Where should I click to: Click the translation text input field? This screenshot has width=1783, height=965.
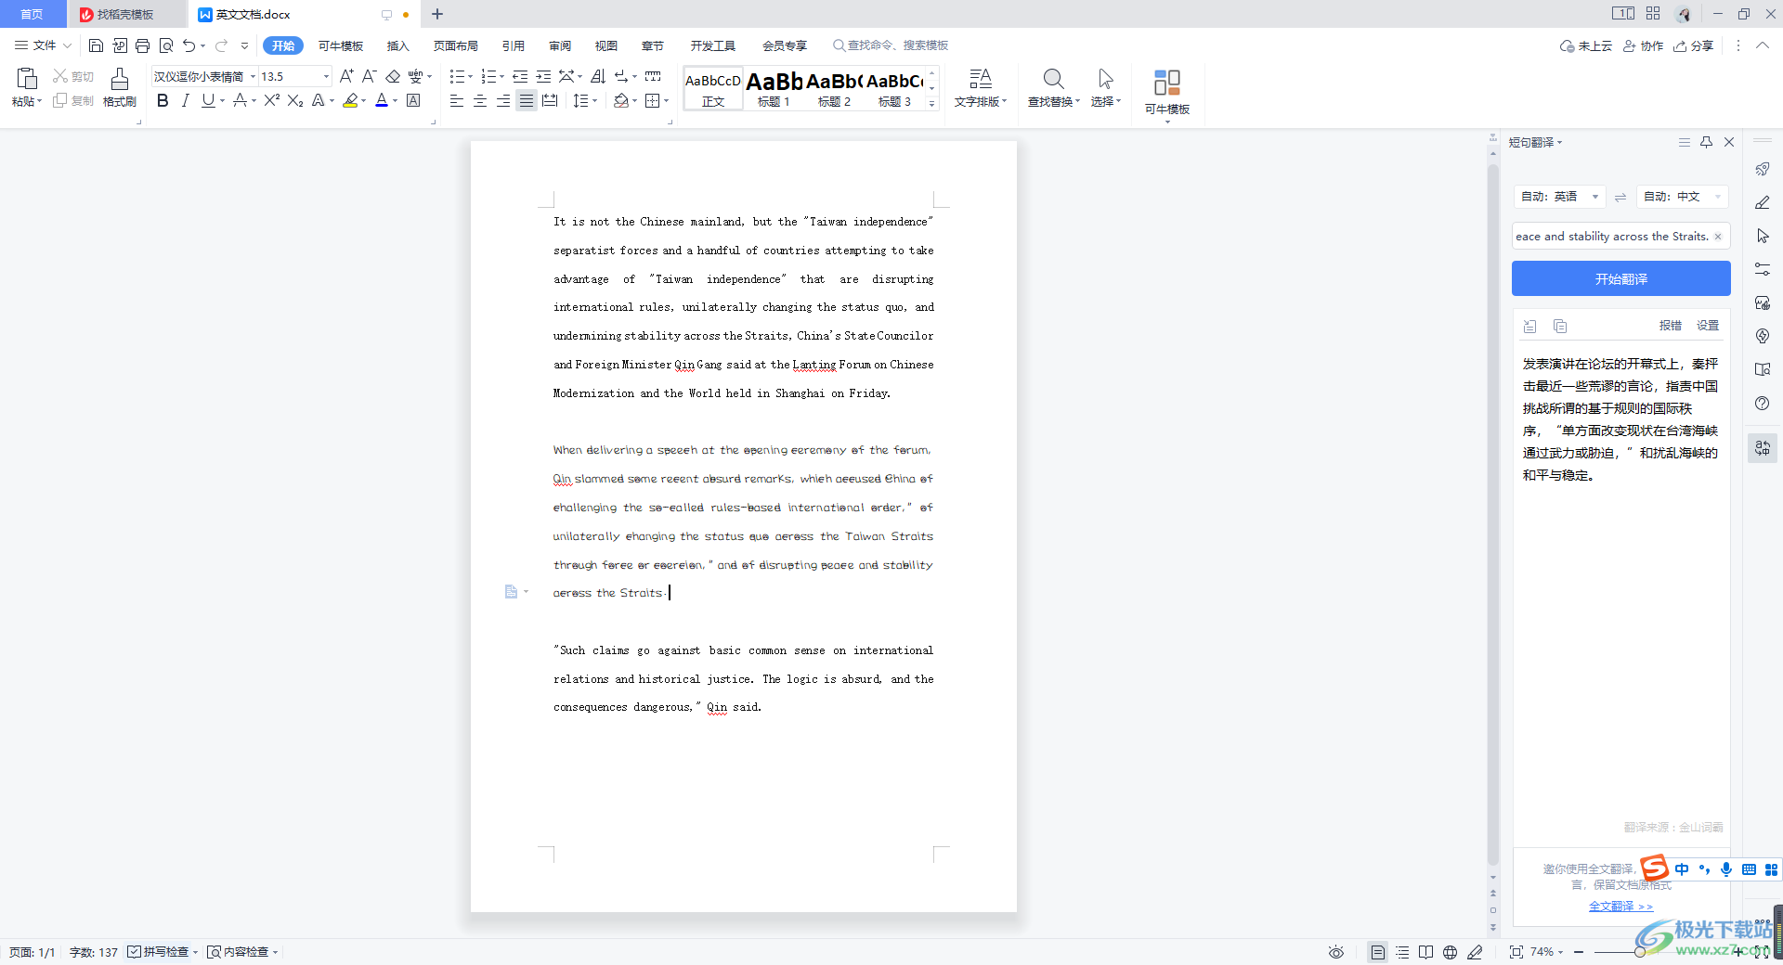pyautogui.click(x=1620, y=237)
